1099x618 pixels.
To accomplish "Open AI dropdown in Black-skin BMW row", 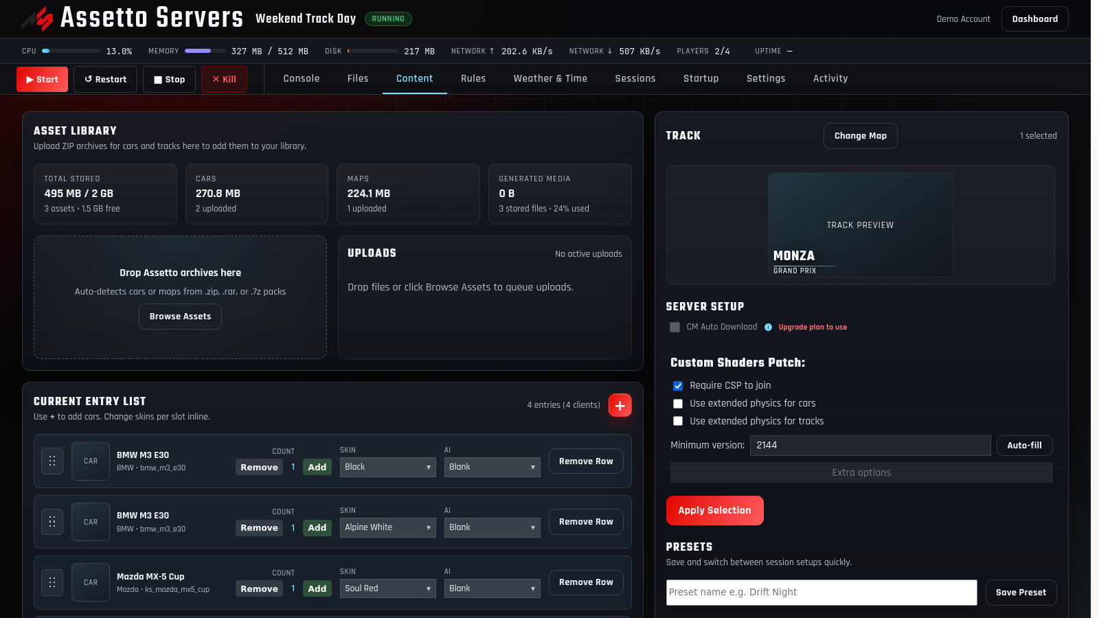I will [x=492, y=467].
